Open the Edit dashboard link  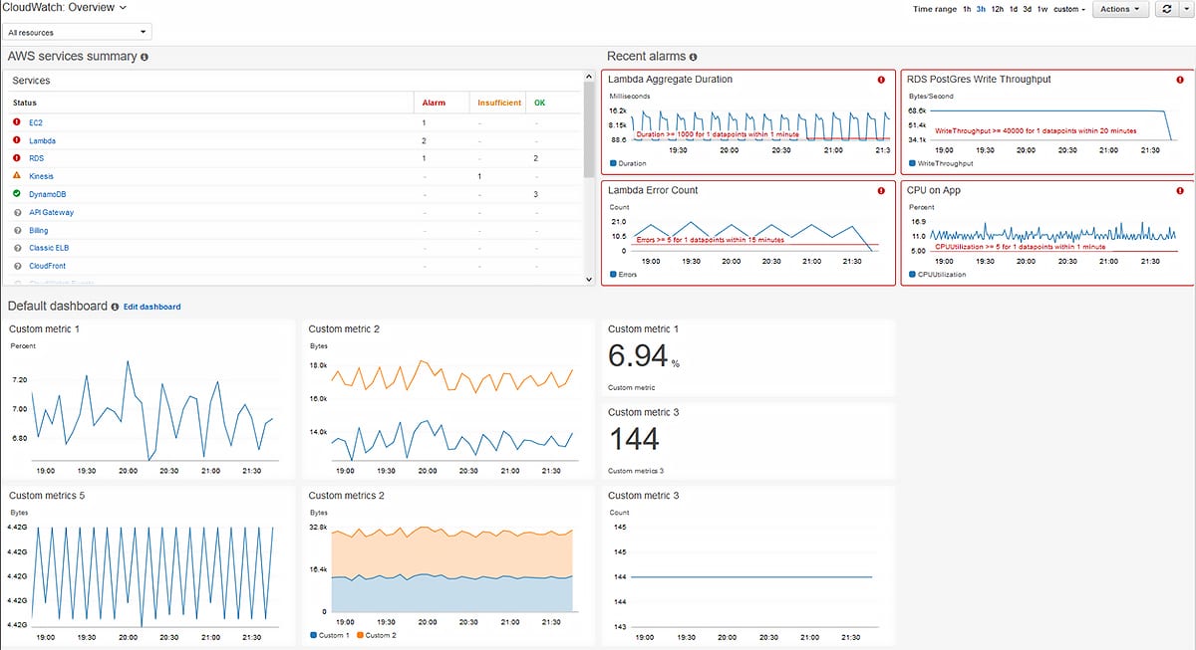point(151,307)
